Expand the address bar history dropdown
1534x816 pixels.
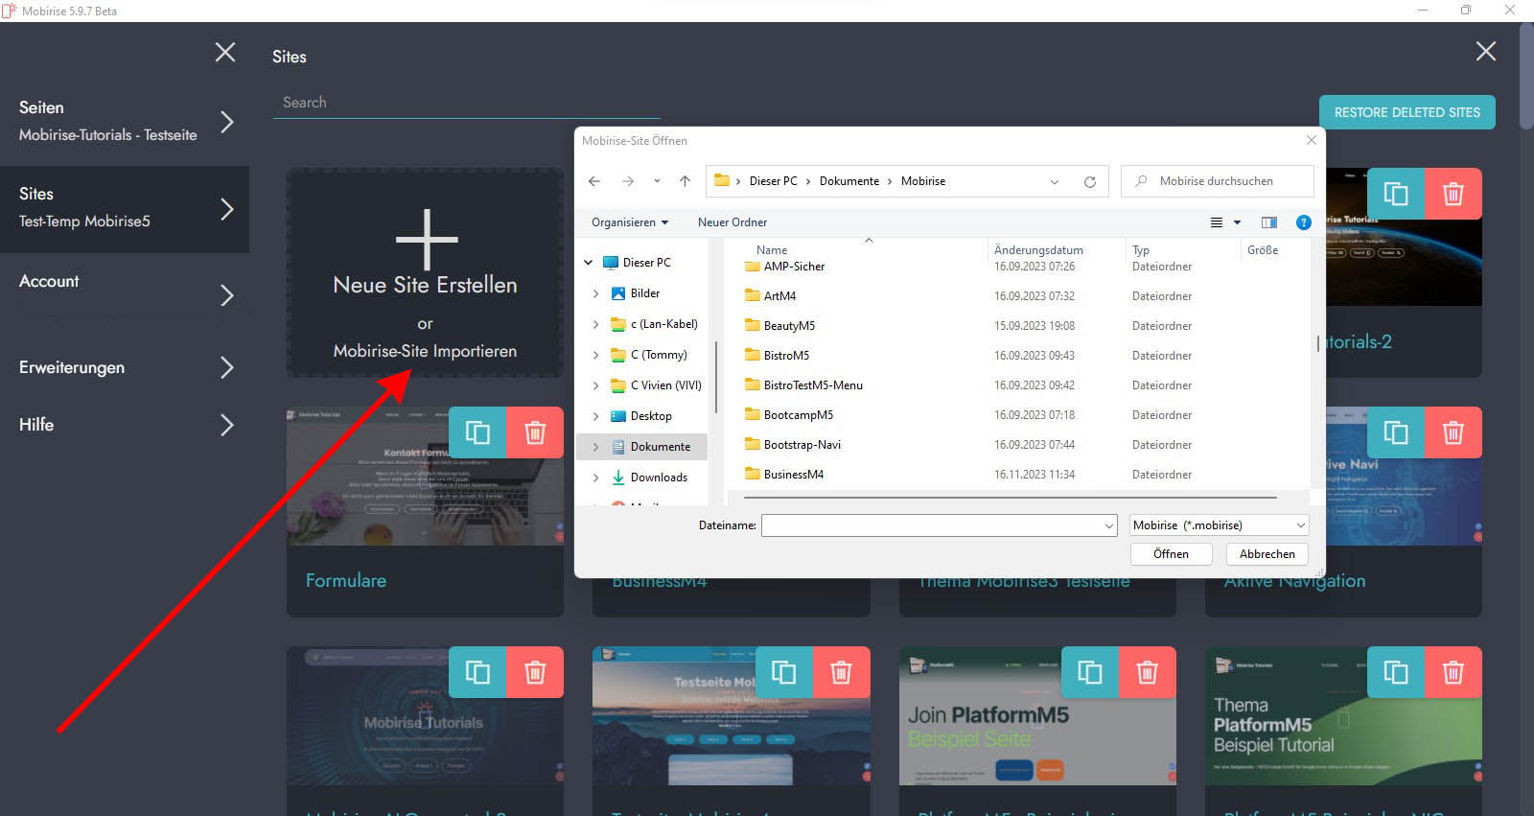(1055, 181)
